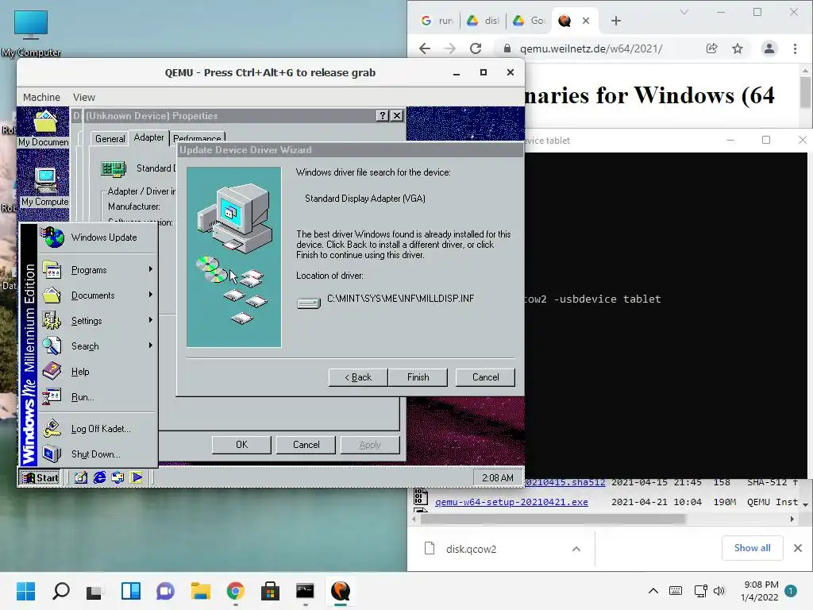Open a new Chrome tab
813x610 pixels.
tap(616, 21)
